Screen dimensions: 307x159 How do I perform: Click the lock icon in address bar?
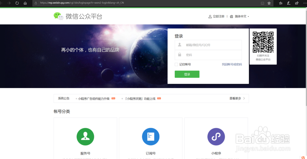[36, 3]
